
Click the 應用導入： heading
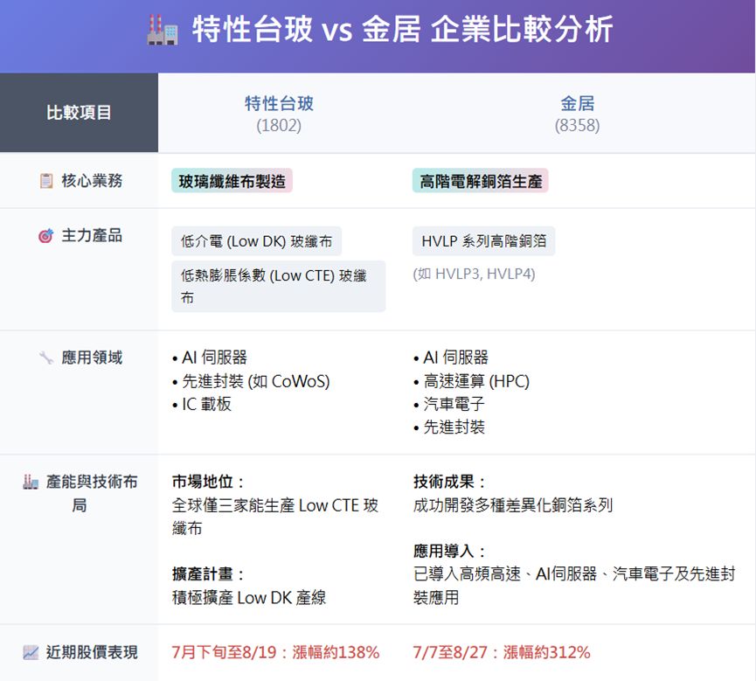pyautogui.click(x=451, y=552)
